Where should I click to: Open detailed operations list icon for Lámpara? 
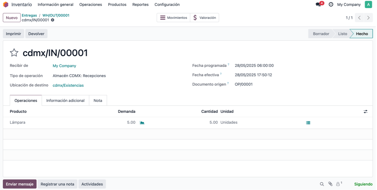[x=308, y=123]
